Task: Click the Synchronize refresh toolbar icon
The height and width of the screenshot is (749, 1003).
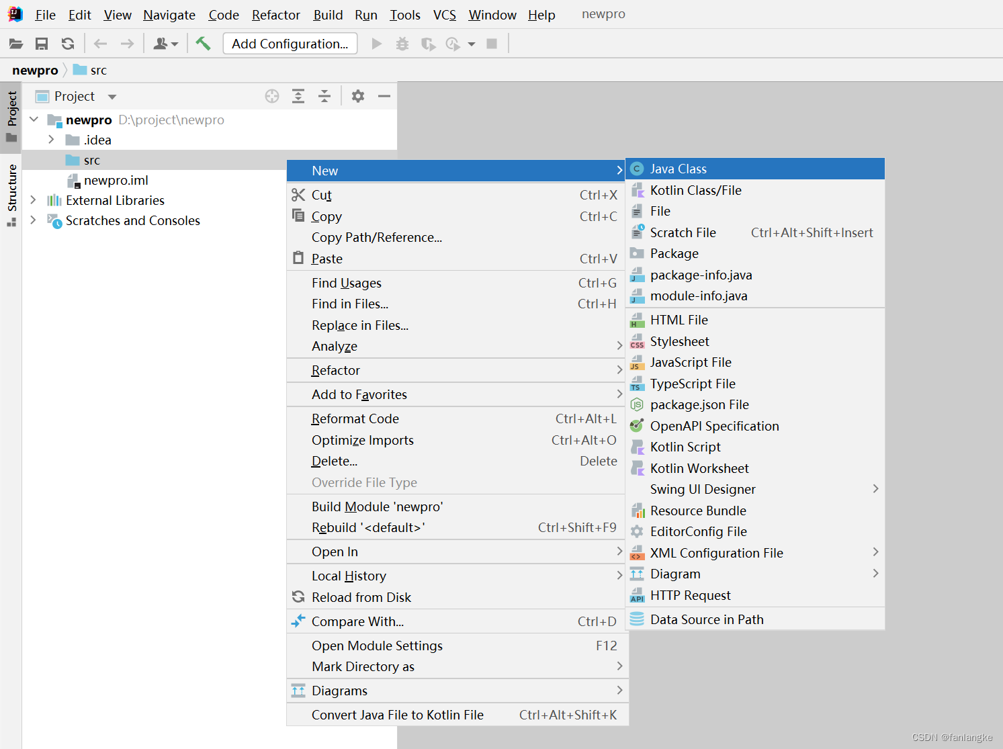Action: tap(68, 44)
